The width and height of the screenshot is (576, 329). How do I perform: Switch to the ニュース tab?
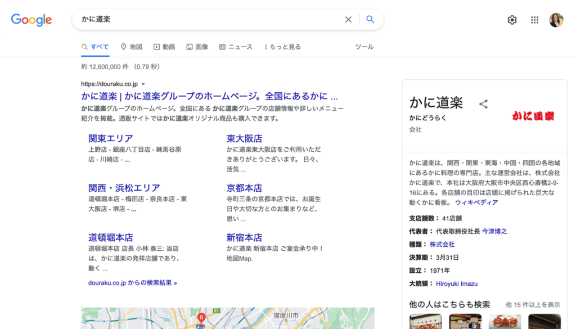(x=236, y=47)
